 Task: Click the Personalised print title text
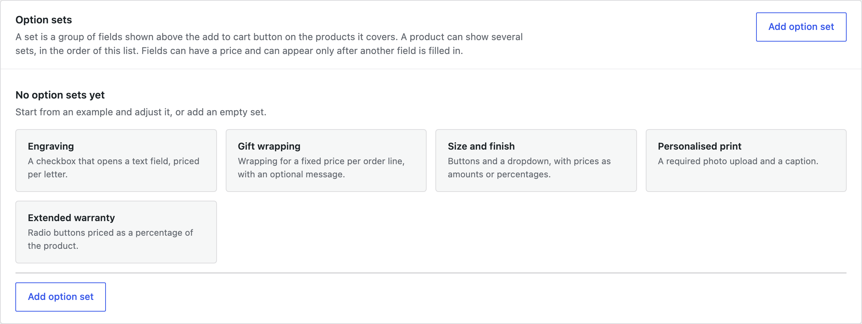(x=700, y=146)
